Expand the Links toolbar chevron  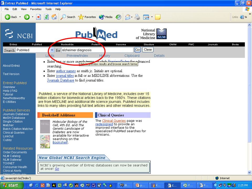pyautogui.click(x=250, y=14)
